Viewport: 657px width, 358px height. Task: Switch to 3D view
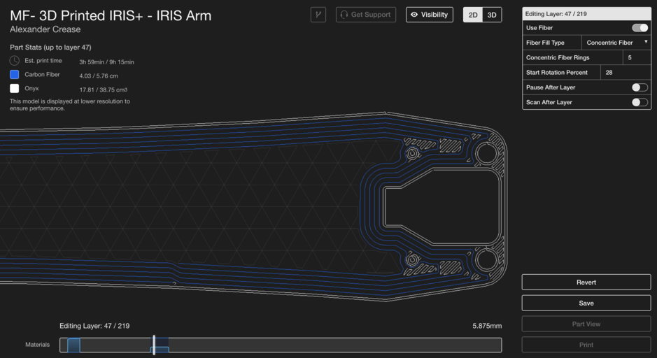tap(492, 15)
